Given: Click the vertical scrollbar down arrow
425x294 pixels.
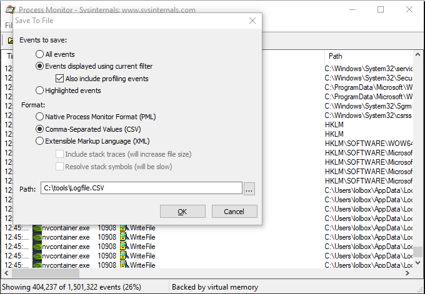Looking at the screenshot, I should click(x=417, y=263).
